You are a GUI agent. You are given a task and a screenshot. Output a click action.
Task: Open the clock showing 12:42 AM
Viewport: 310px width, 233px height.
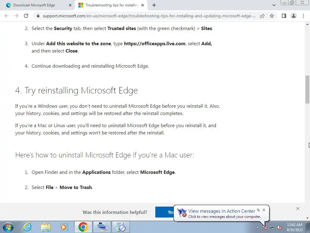294,227
